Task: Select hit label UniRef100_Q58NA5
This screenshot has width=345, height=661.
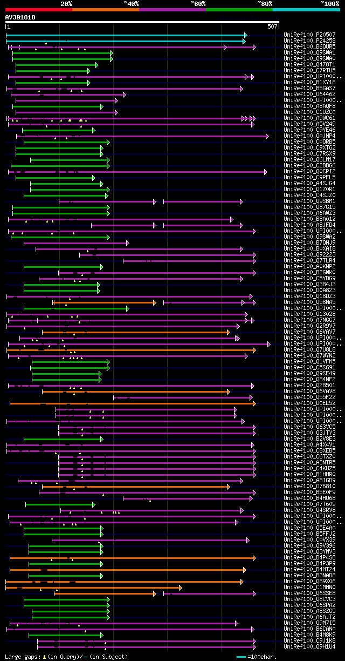Action: click(309, 302)
